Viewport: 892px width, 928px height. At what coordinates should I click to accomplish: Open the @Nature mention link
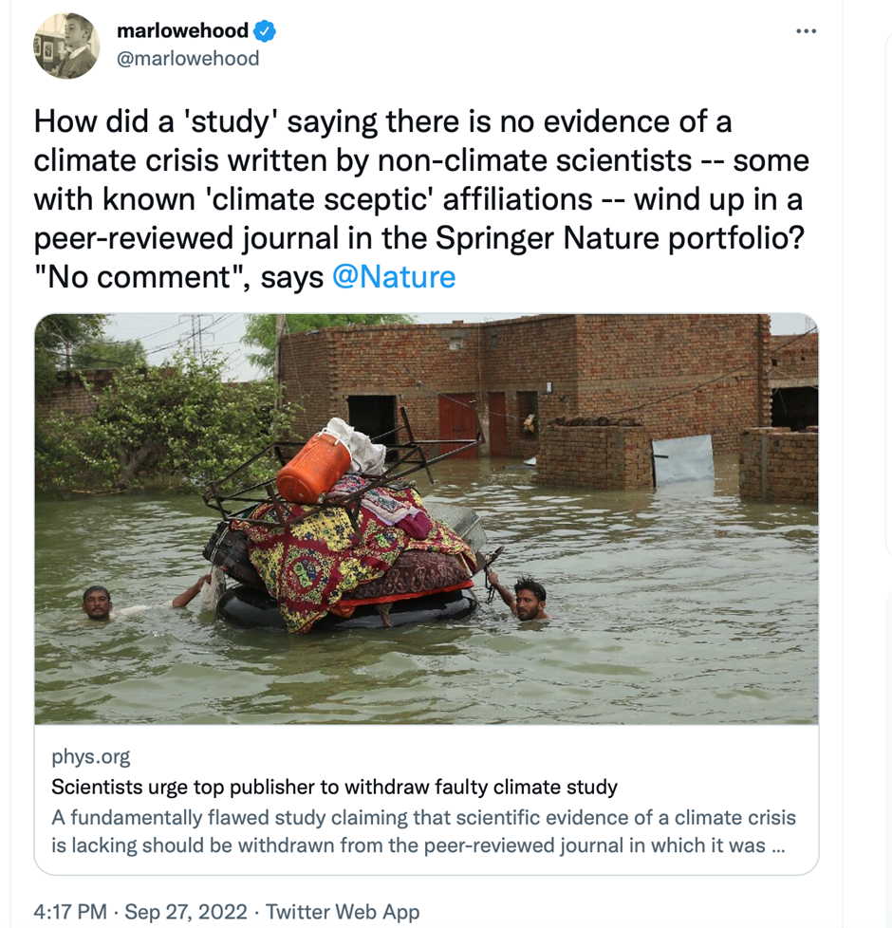[394, 277]
